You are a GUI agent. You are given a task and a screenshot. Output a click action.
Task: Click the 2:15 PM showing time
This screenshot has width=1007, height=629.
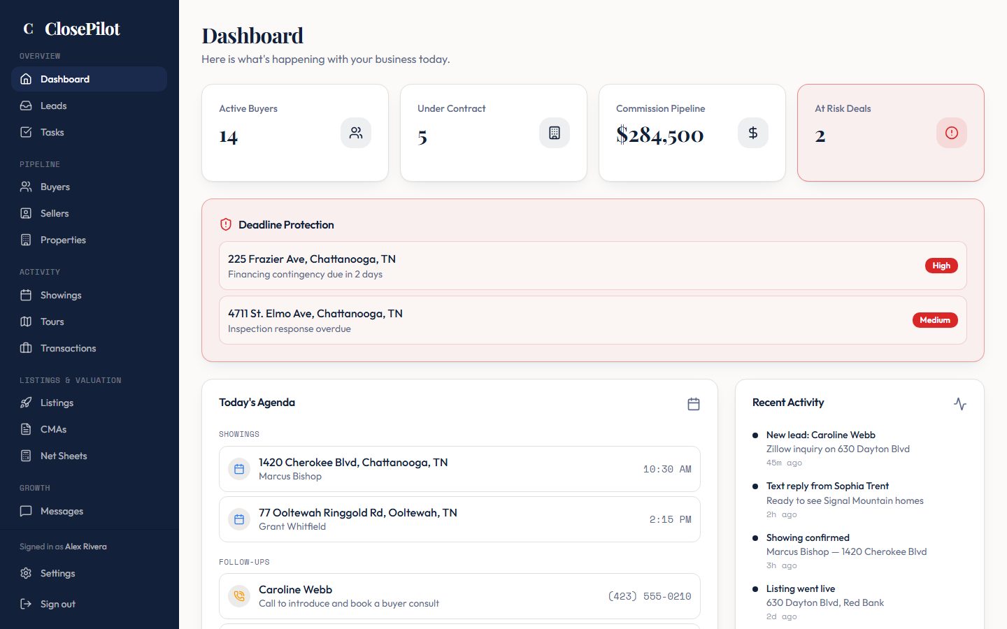(x=670, y=519)
